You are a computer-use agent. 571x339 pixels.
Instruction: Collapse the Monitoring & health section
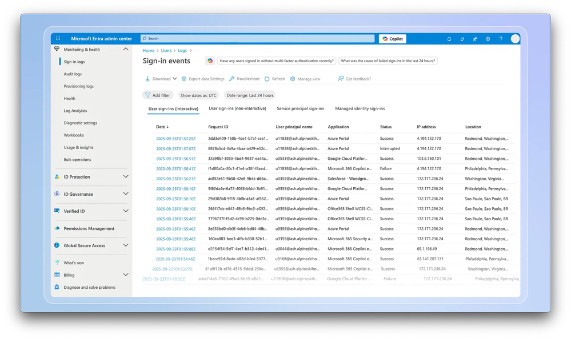tap(126, 49)
